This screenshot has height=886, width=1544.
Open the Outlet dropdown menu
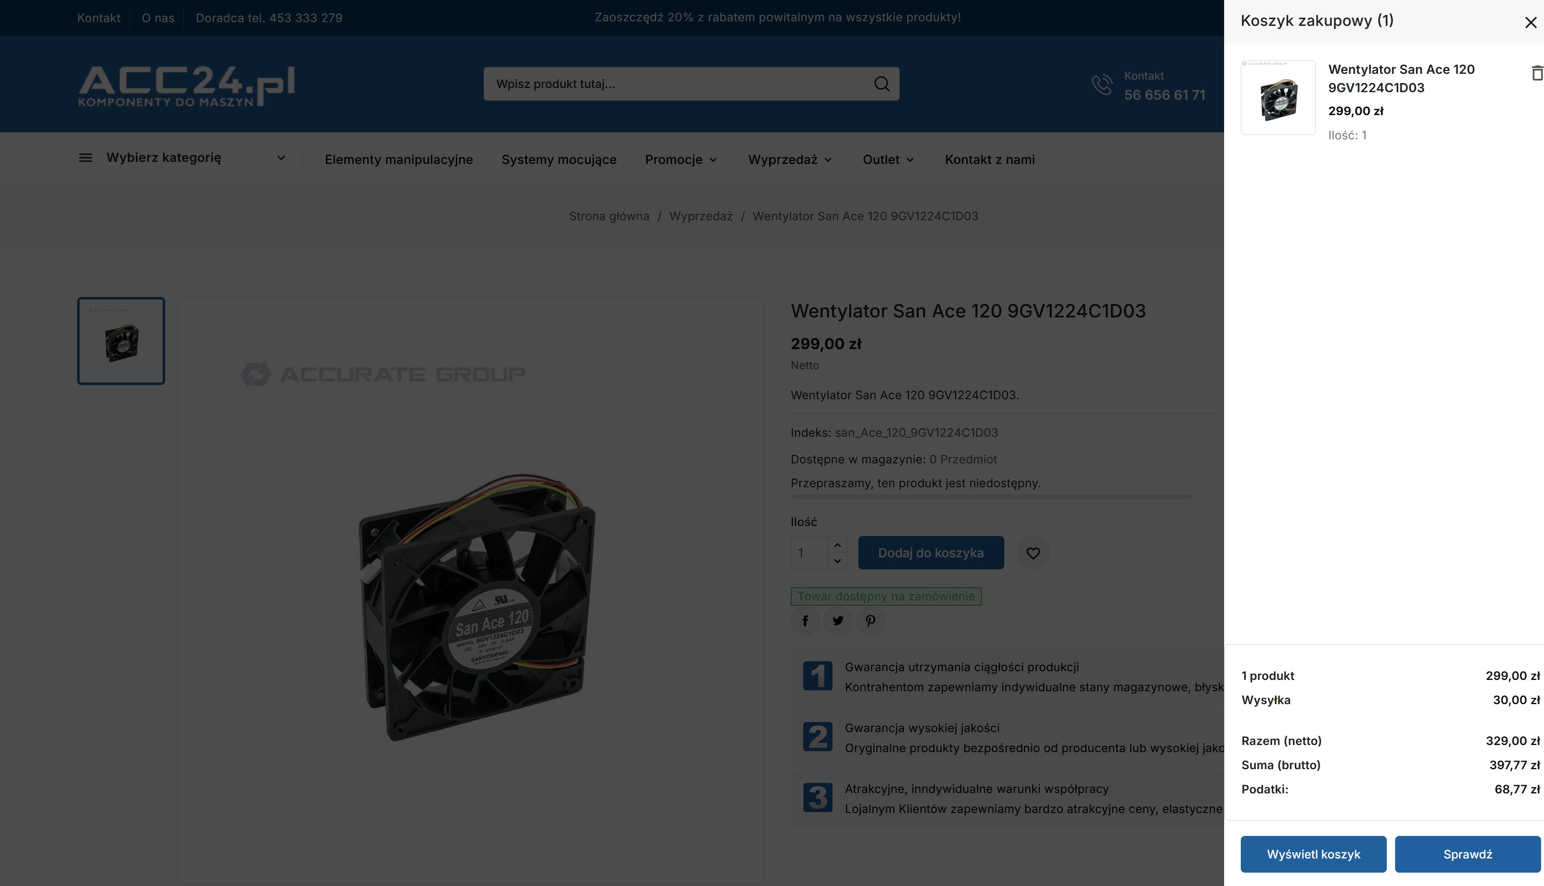click(x=888, y=159)
